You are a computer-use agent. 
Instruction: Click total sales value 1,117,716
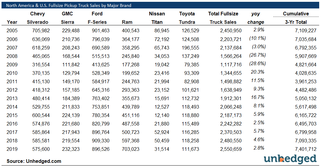tap(231, 65)
